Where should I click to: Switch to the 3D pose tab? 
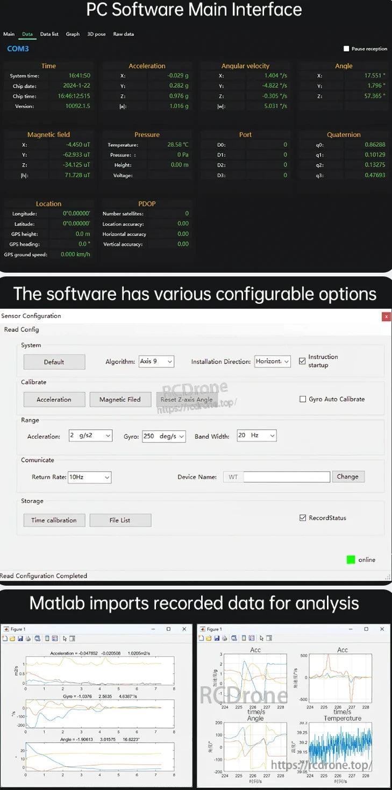[96, 34]
